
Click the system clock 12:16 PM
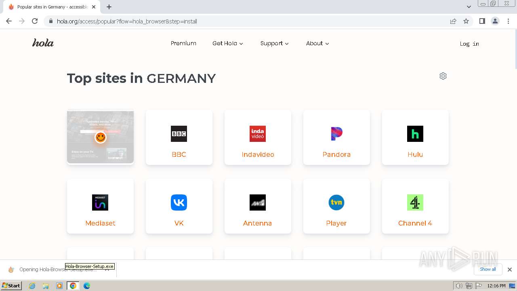click(x=496, y=286)
